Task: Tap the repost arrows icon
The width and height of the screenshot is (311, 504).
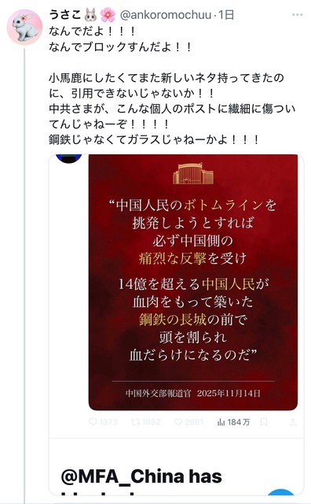Action: pos(136,422)
